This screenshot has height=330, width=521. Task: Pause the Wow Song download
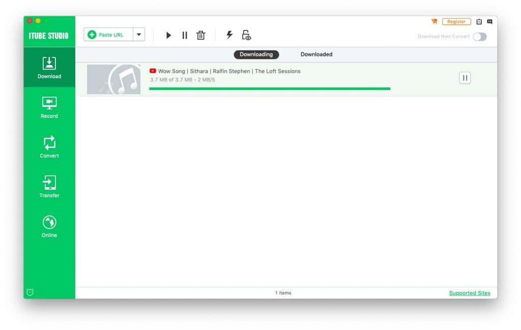pos(465,78)
